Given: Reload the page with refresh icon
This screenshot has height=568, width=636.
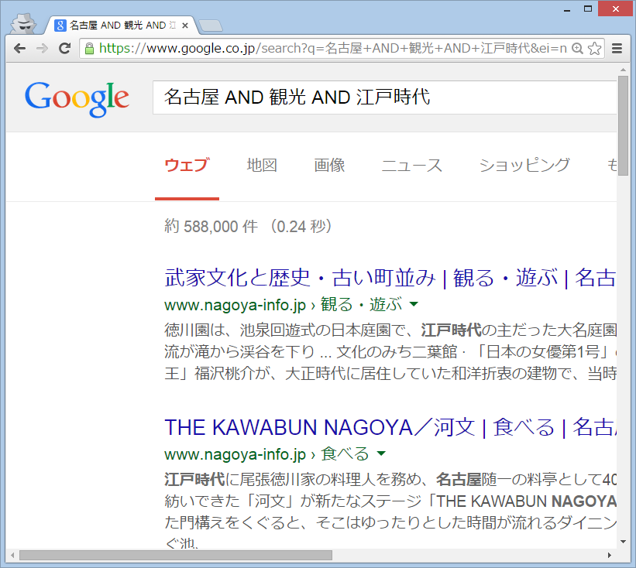Looking at the screenshot, I should point(64,49).
